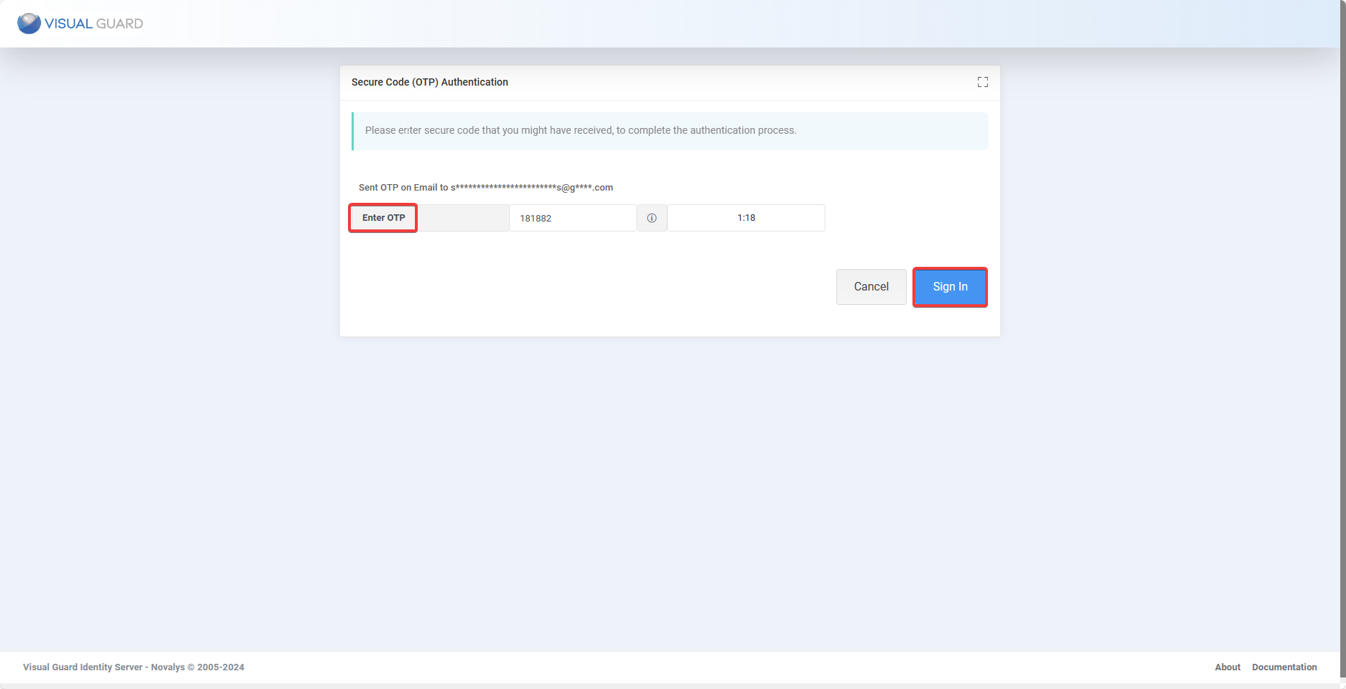Click the empty gray field beside Enter OTP
Screen dimensions: 1346x689
click(464, 217)
